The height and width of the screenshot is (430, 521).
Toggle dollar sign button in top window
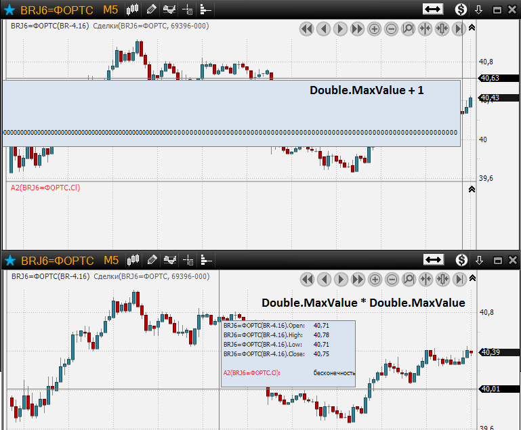(x=461, y=9)
